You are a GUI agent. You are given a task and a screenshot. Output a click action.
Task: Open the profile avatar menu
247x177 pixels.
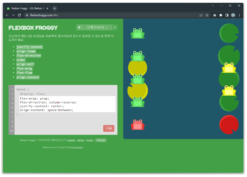233,15
